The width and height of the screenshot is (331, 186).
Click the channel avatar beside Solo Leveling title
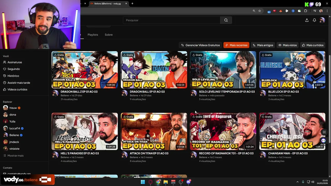click(x=194, y=93)
